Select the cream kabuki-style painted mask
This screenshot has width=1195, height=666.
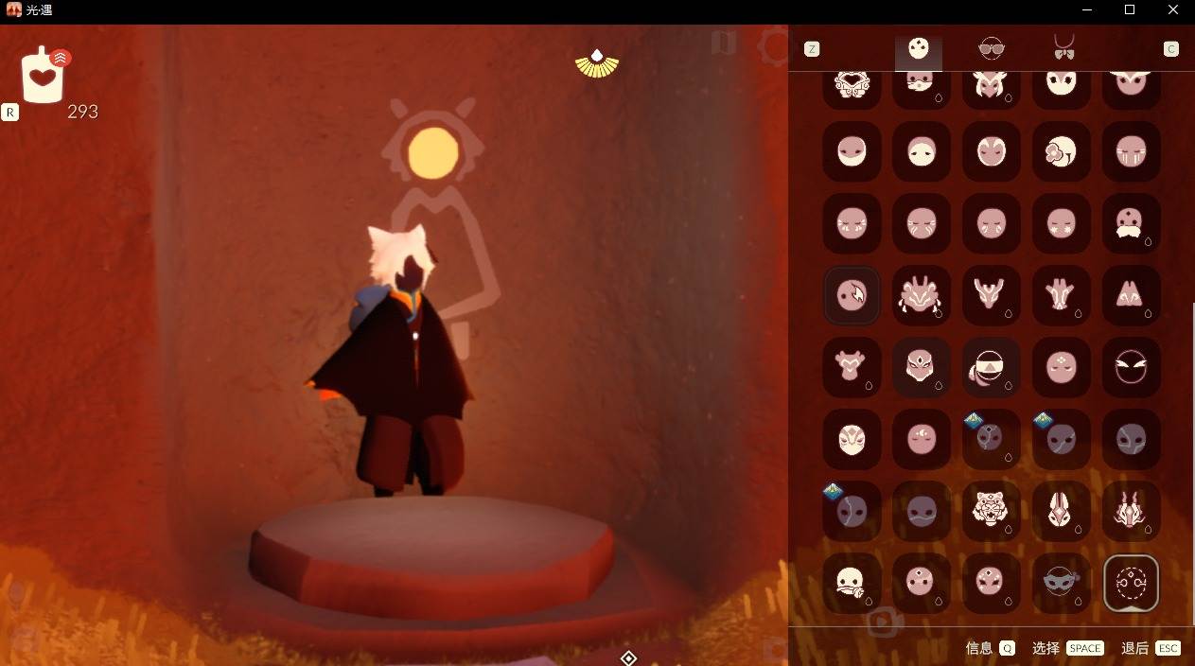pyautogui.click(x=852, y=439)
